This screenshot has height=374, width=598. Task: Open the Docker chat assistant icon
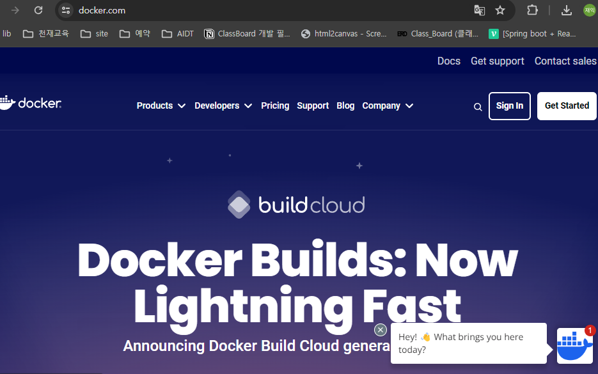pos(575,346)
